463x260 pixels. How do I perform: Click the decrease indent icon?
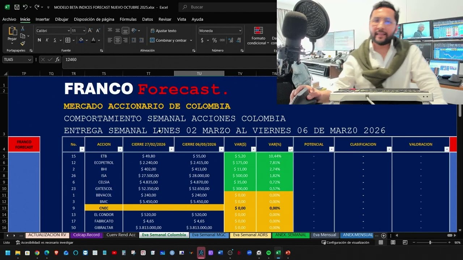(134, 40)
